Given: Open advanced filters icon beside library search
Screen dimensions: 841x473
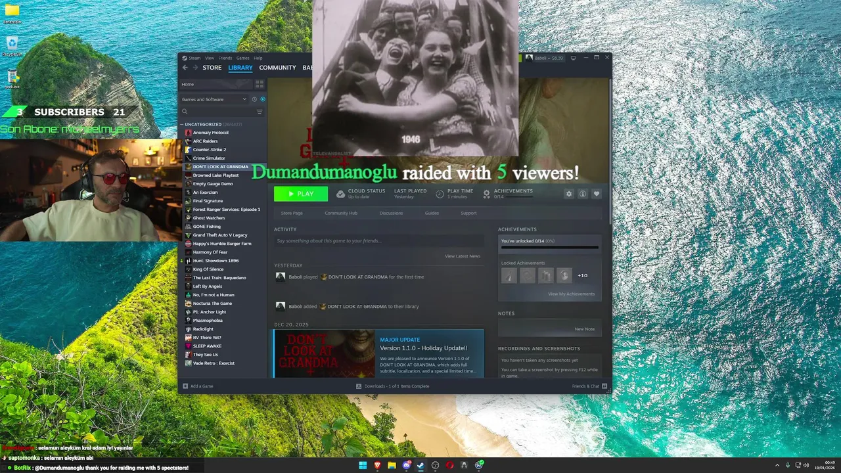Looking at the screenshot, I should click(260, 112).
